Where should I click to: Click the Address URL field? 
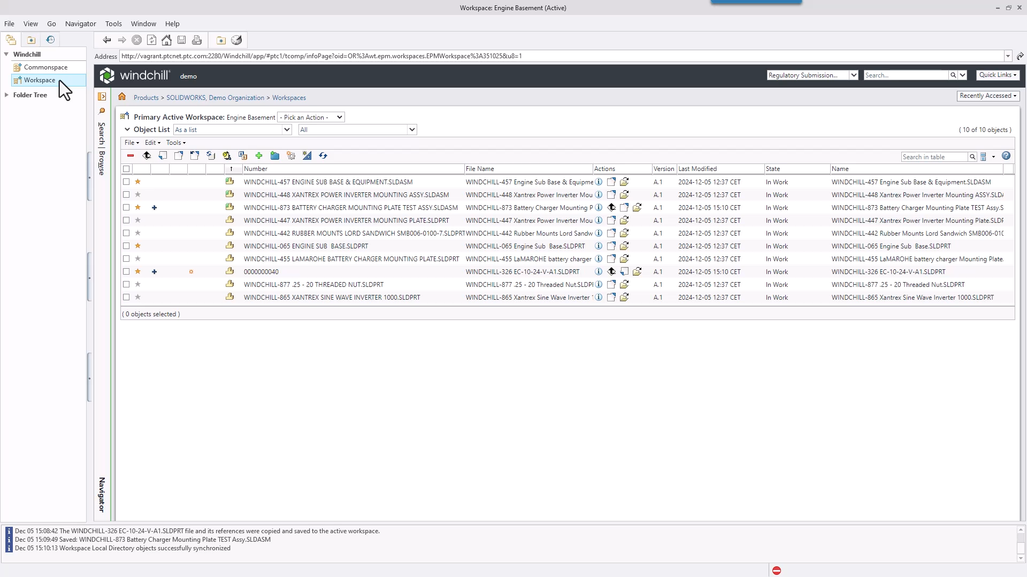pos(562,56)
